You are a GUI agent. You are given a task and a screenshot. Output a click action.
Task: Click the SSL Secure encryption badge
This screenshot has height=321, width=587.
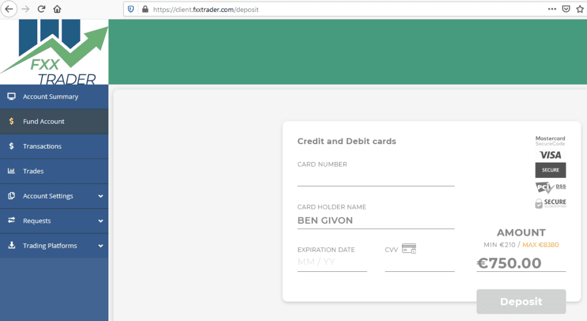pos(551,204)
